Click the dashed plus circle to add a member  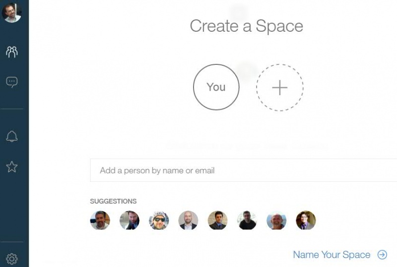(280, 88)
